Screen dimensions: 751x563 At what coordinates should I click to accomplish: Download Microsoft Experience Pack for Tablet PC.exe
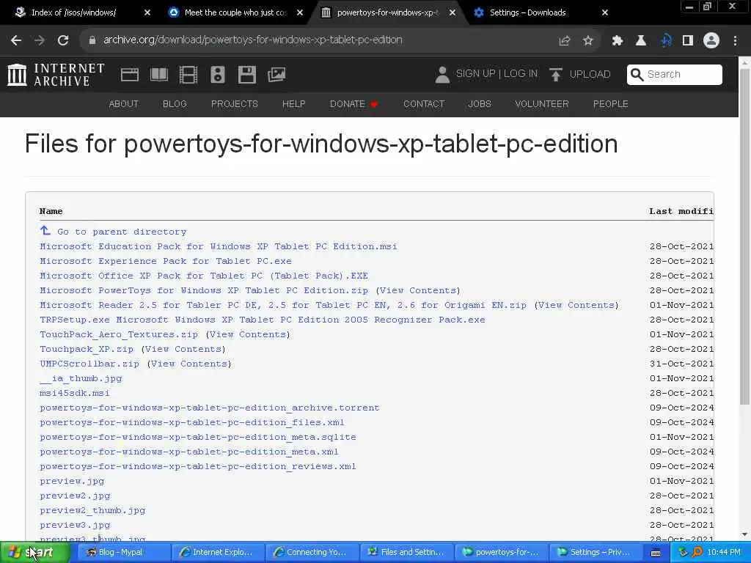tap(166, 262)
